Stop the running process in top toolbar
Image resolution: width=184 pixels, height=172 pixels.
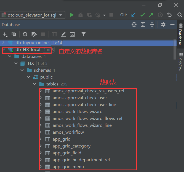tap(111, 15)
